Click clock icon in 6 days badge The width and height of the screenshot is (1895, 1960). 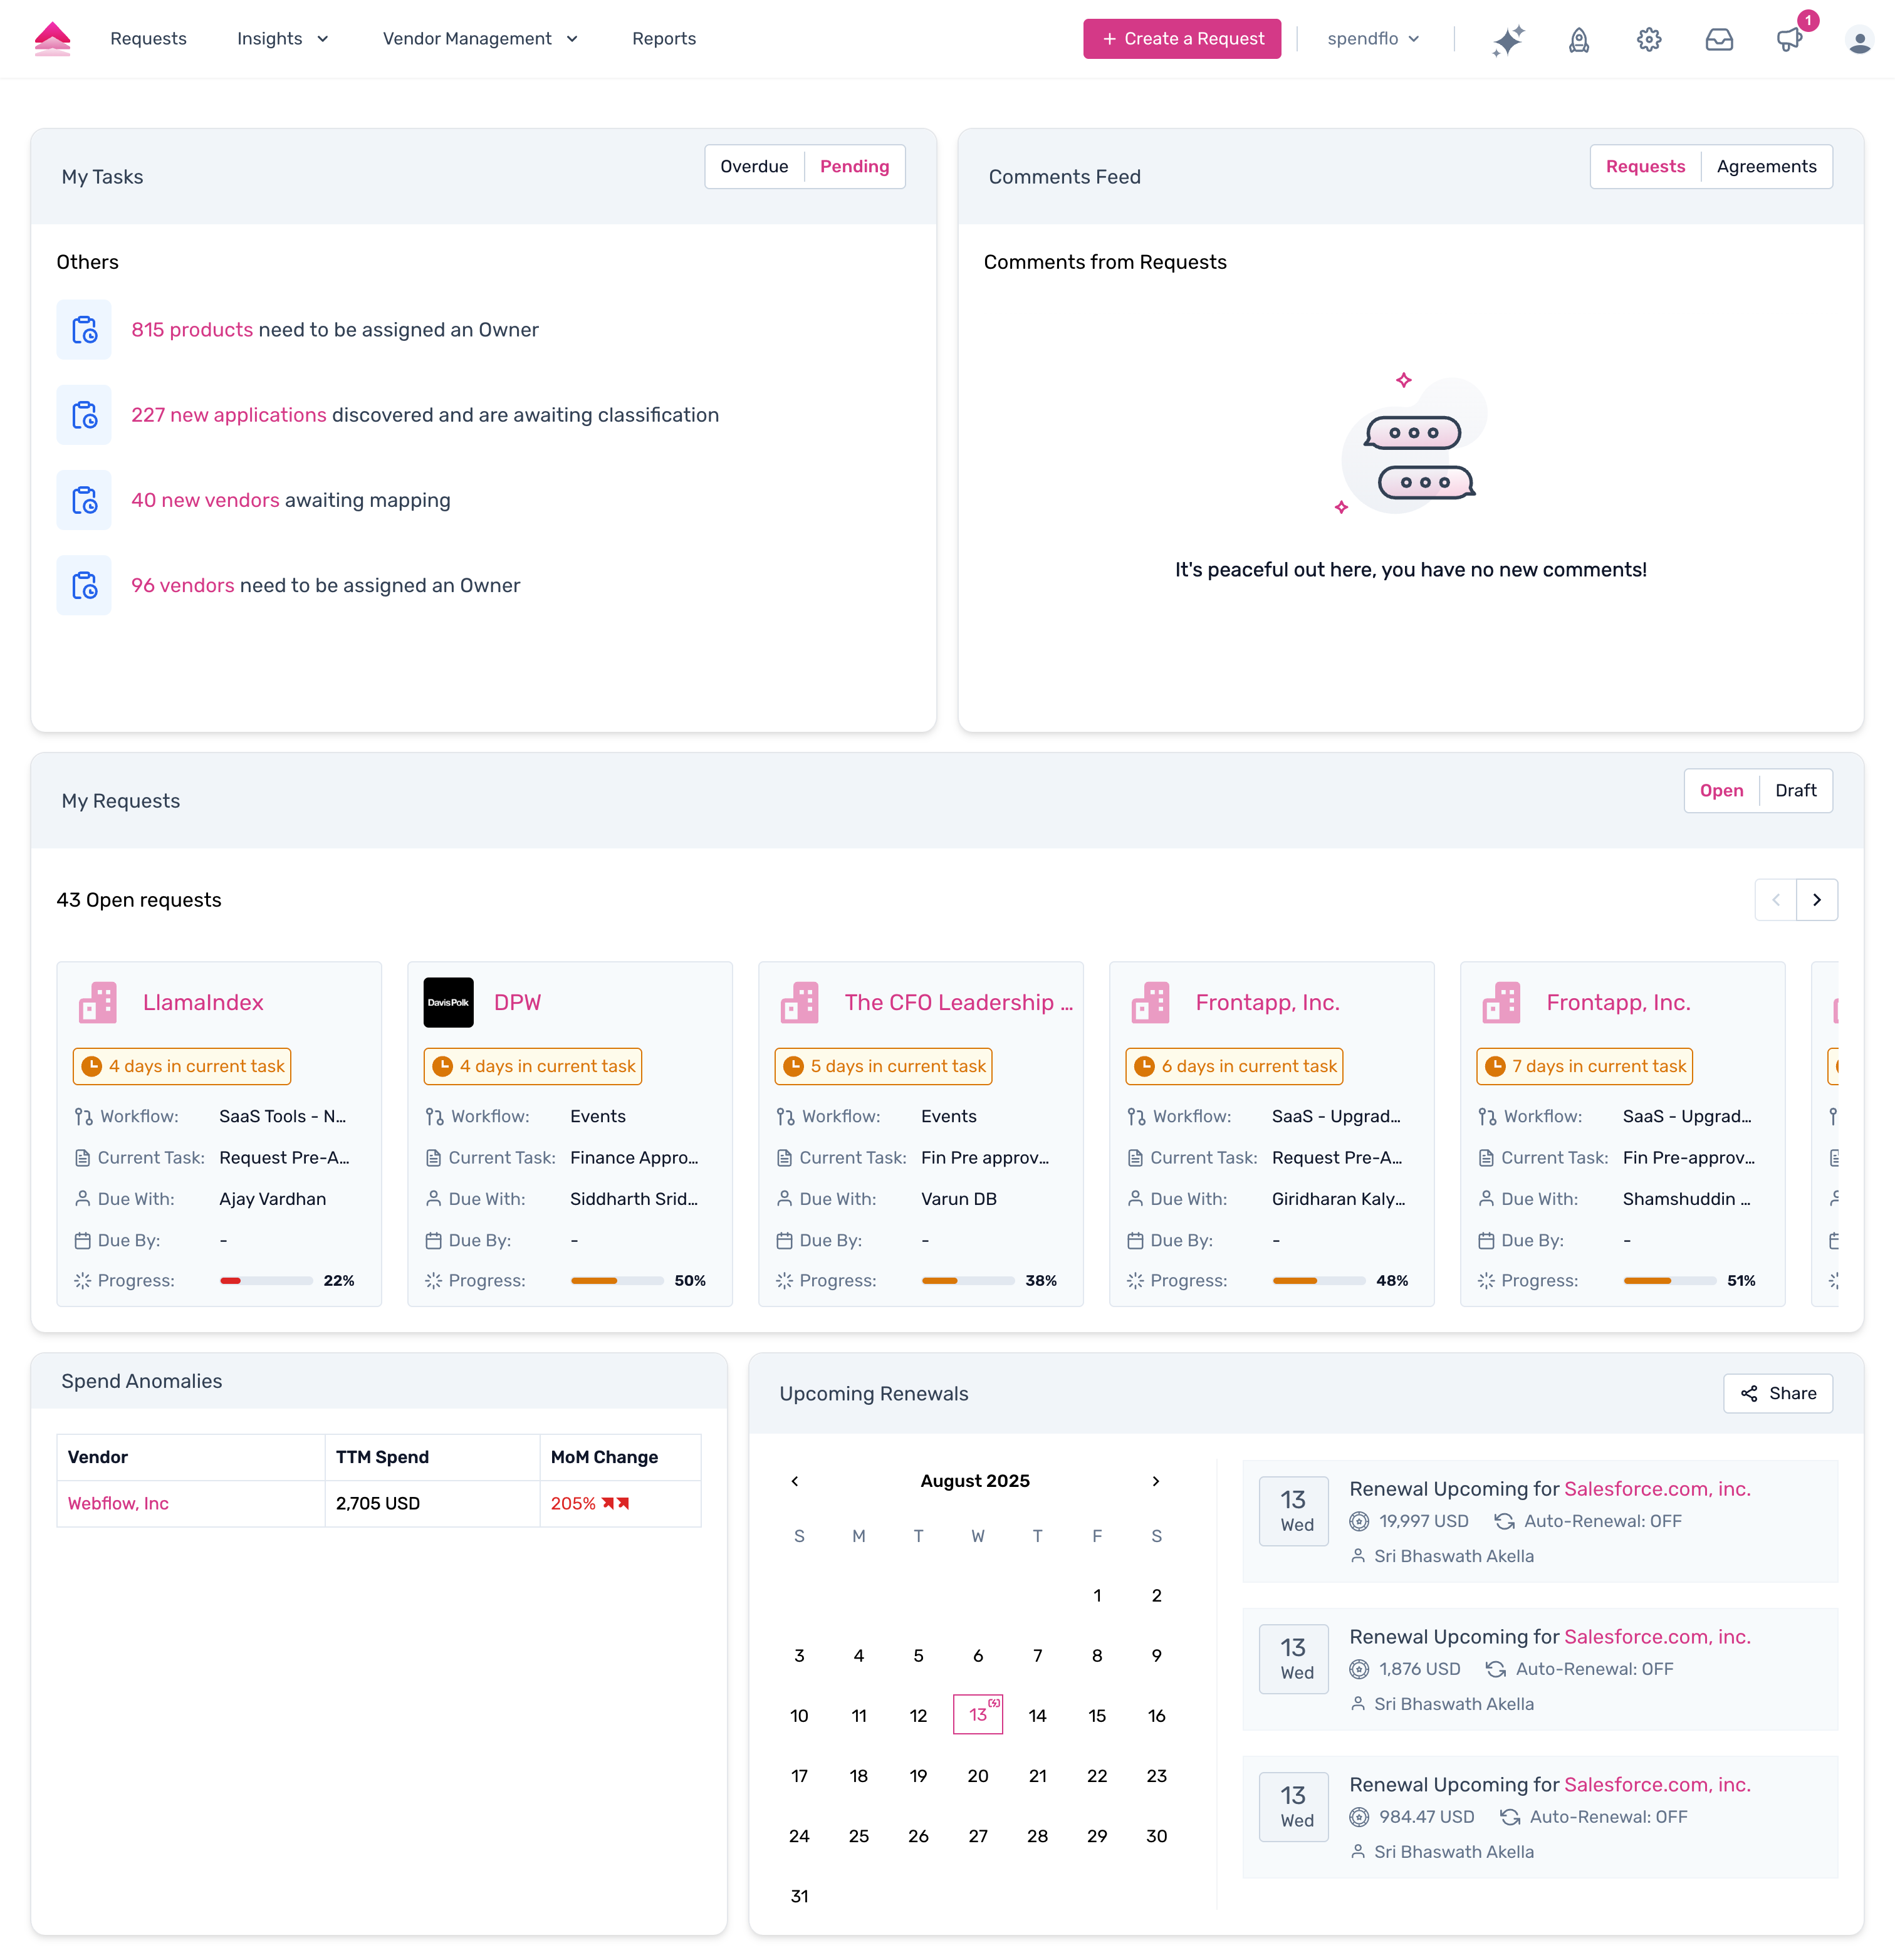1145,1067
